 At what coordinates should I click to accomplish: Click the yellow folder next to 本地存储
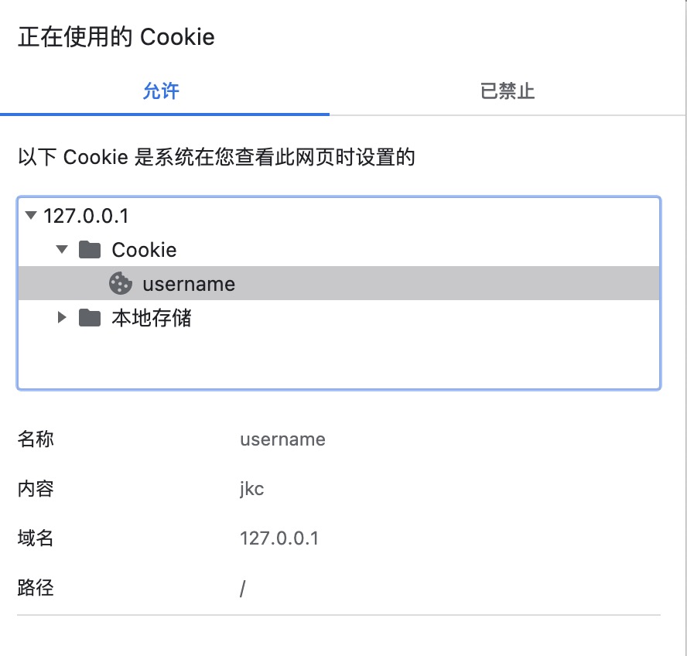[89, 317]
